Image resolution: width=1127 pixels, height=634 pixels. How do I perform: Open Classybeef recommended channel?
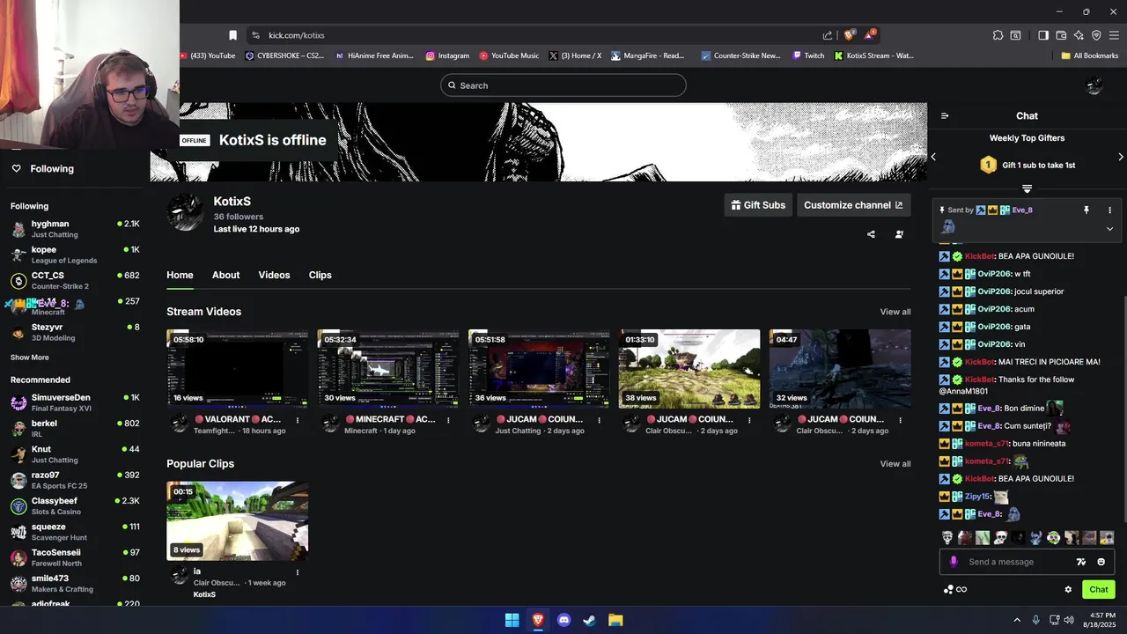click(75, 505)
